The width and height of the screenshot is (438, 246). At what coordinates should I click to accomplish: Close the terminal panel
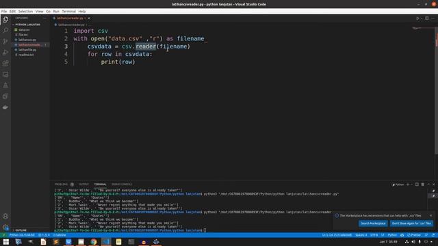coord(433,184)
